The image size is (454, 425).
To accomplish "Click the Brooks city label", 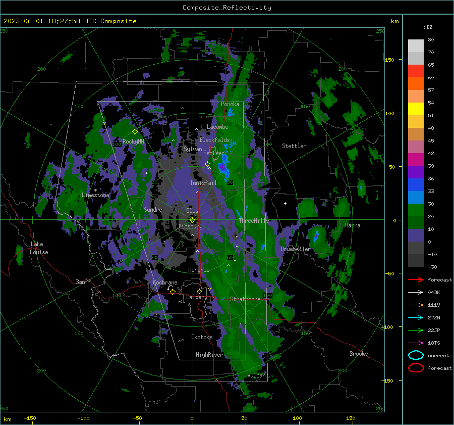I will 359,354.
